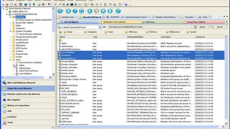Collapse the Domain Controllers tree node
Screen dimensions: 230x129
pos(10,31)
